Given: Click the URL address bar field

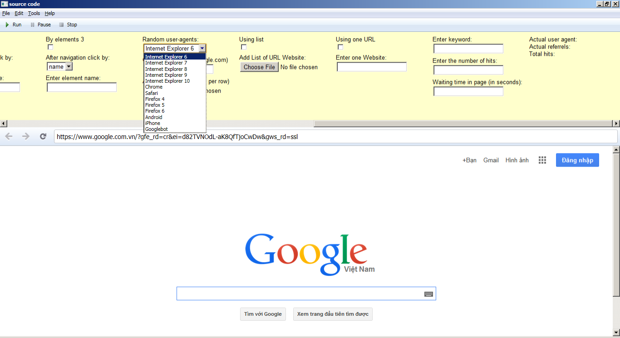Looking at the screenshot, I should [335, 136].
